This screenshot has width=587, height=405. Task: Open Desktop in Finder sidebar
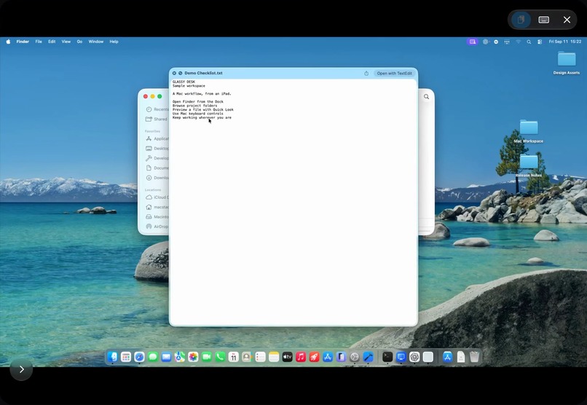[x=157, y=148]
